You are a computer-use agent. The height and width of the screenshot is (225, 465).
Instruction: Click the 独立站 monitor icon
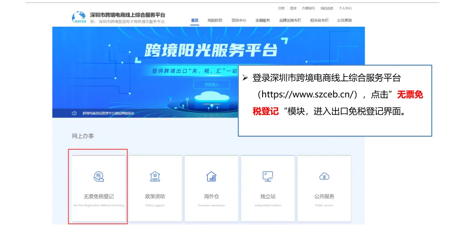click(x=268, y=176)
